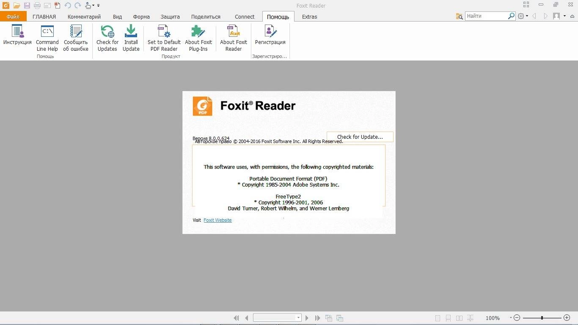This screenshot has height=325, width=578.
Task: Select continuous facing view mode
Action: click(x=470, y=318)
